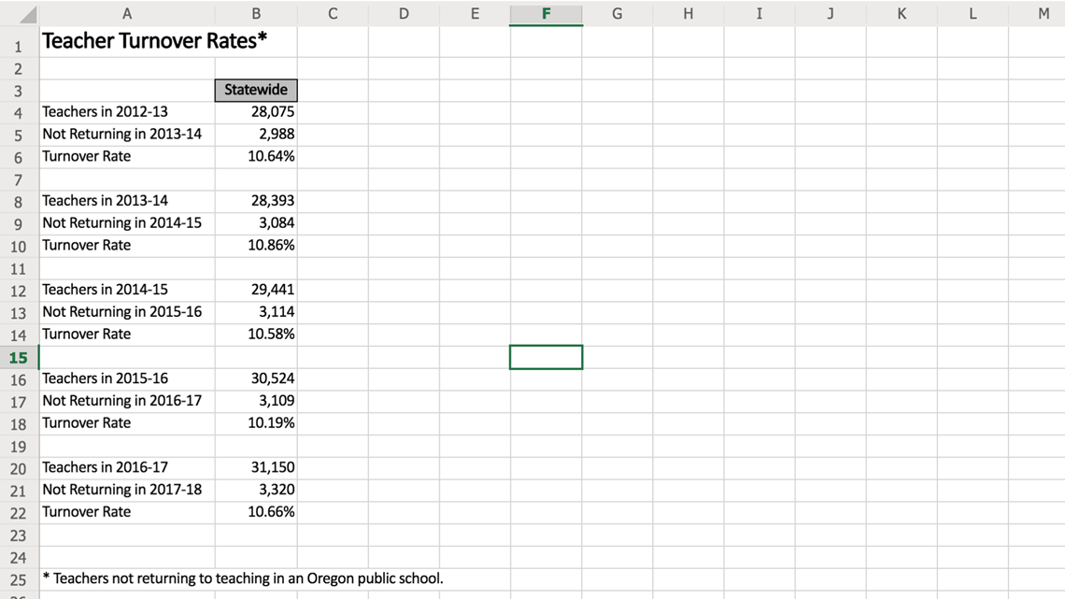
Task: Select column A header
Action: [x=127, y=14]
